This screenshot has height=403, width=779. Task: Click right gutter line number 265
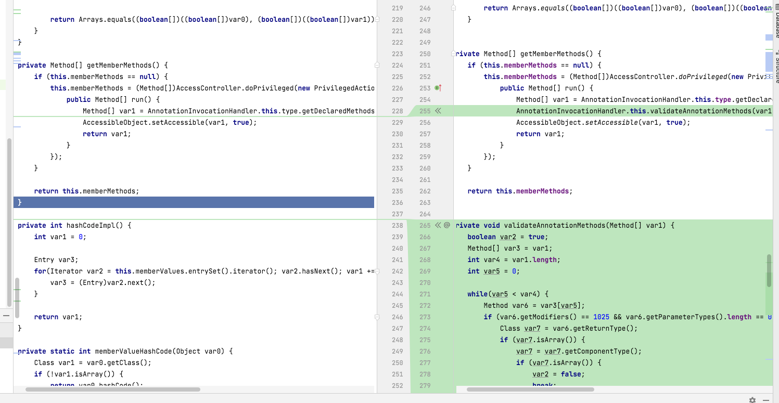(425, 225)
